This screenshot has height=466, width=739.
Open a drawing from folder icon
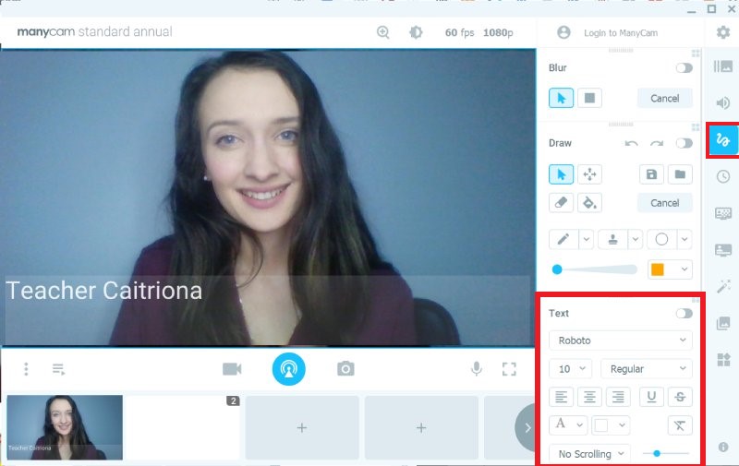tap(680, 174)
